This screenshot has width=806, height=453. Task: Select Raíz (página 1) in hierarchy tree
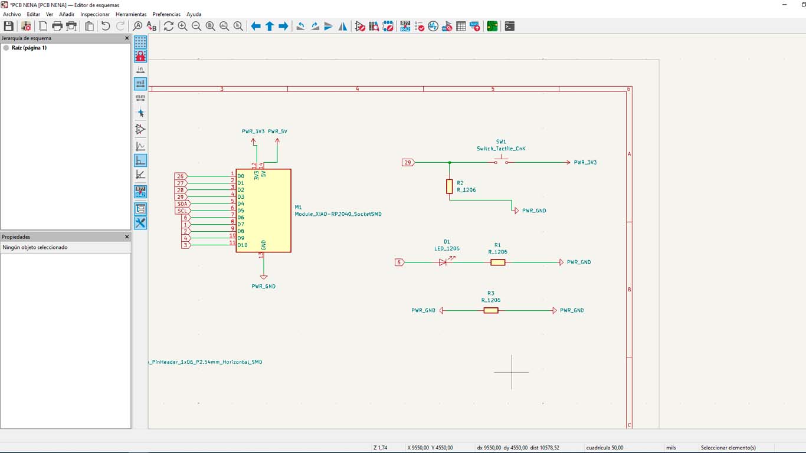(x=29, y=48)
